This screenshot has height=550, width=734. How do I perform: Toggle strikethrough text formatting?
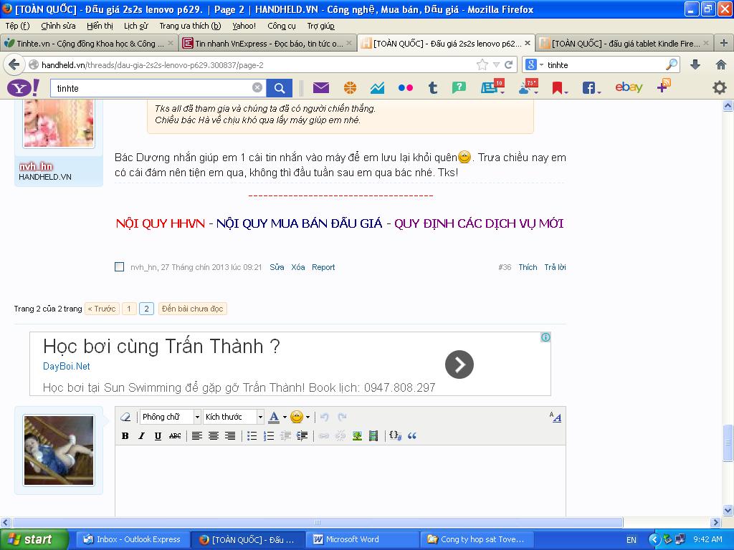point(175,435)
